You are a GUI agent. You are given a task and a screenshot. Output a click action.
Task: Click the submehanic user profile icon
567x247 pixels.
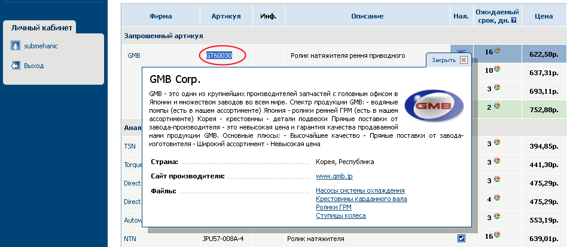pyautogui.click(x=15, y=46)
